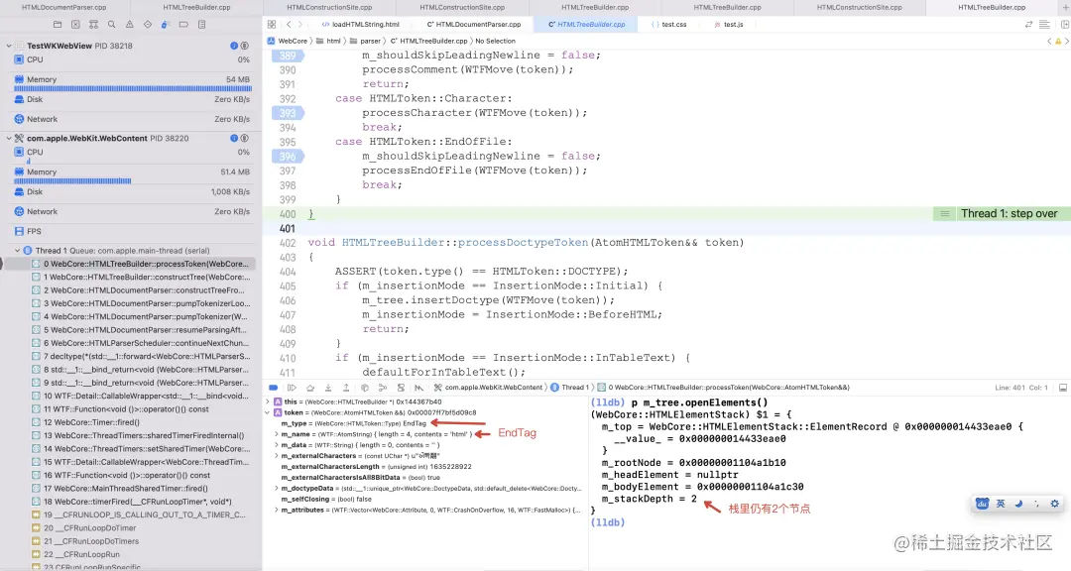This screenshot has height=571, width=1071.
Task: Go back in editor history
Action: [289, 24]
